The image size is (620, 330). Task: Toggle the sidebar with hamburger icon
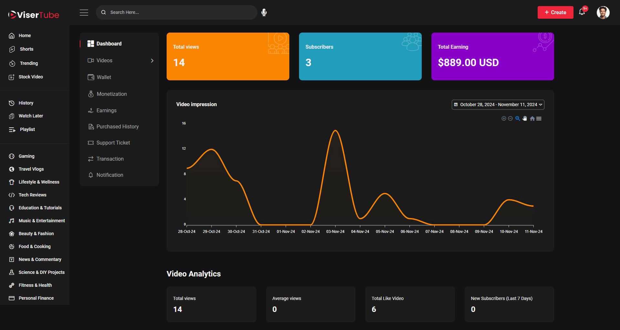tap(84, 13)
